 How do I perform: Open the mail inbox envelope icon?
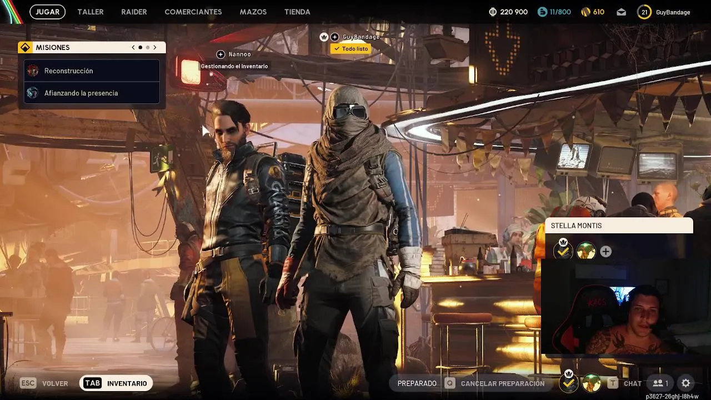tap(622, 12)
